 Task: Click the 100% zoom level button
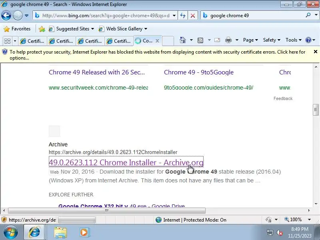293,220
